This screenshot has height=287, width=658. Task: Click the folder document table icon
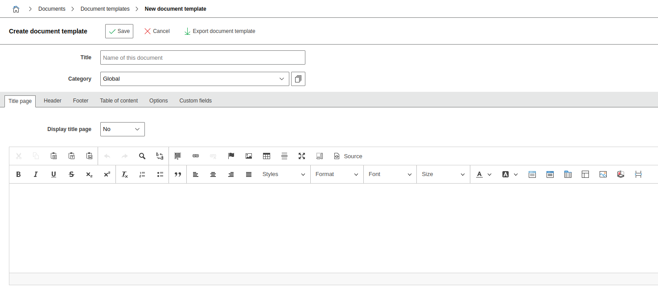pyautogui.click(x=568, y=174)
